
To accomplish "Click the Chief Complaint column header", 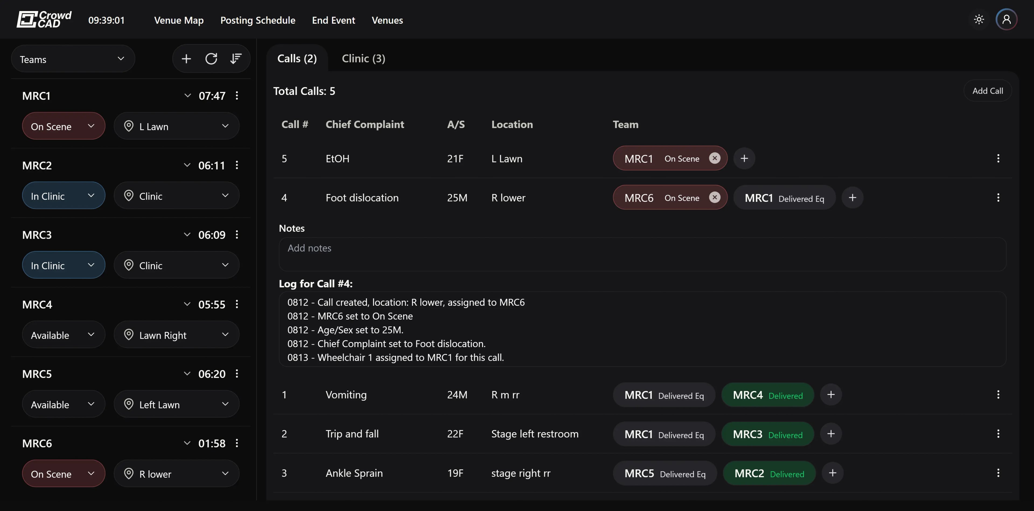I will coord(365,124).
